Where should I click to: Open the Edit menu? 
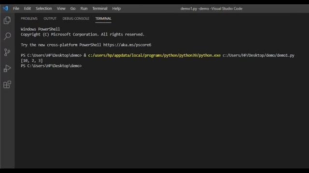coord(27,9)
